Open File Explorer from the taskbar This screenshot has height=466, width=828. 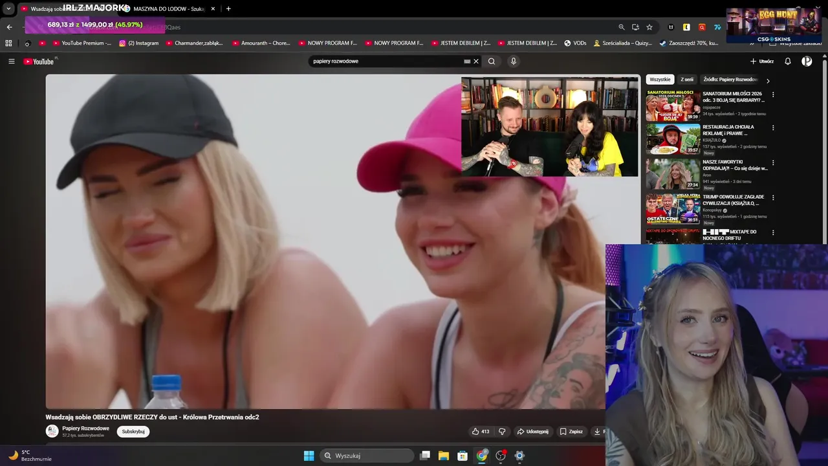pos(444,456)
